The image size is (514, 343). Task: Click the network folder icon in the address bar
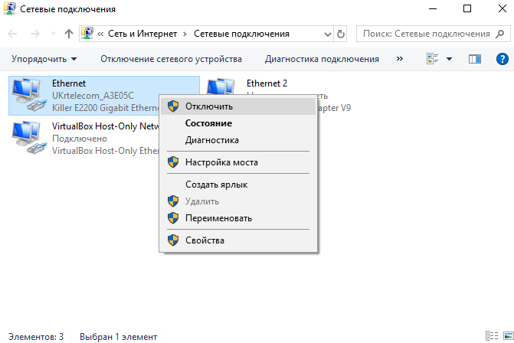click(x=87, y=33)
